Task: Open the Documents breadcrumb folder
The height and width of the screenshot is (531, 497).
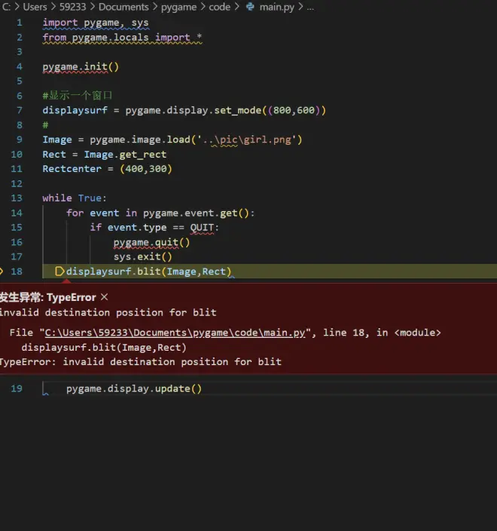Action: pyautogui.click(x=123, y=7)
